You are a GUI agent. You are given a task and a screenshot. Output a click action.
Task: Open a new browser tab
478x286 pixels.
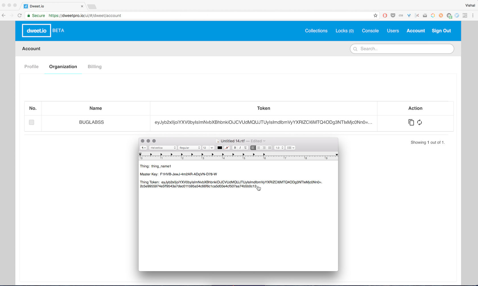coord(92,7)
